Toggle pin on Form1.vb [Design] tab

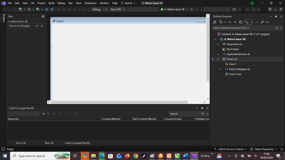tap(37, 26)
